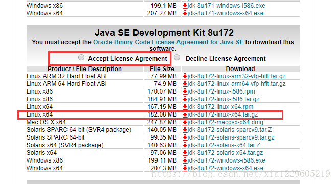
Task: Click download arrow icon for linux-x64.rpm
Action: pyautogui.click(x=185, y=107)
